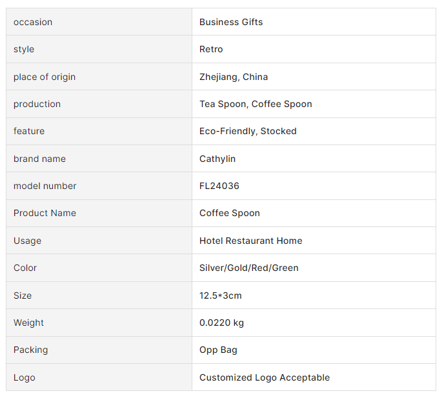Click the "Retro" style value

211,49
